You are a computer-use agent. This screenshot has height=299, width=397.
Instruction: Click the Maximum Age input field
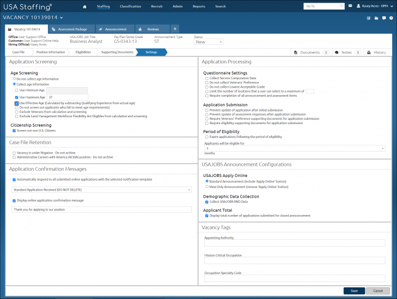(x=67, y=97)
